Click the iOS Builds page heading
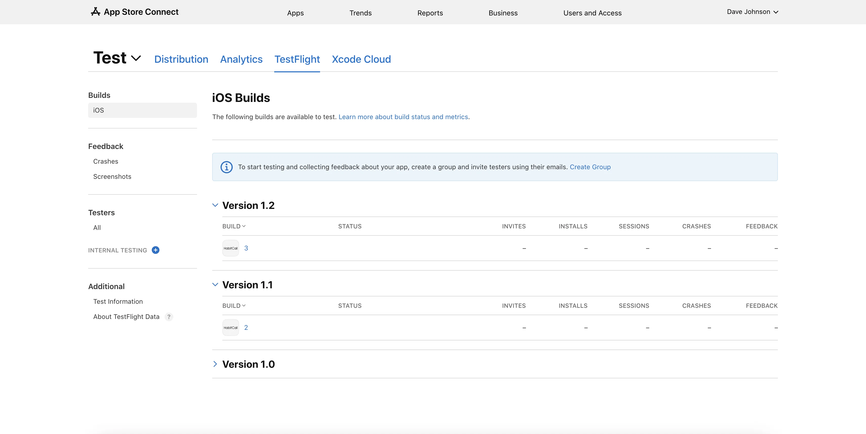The height and width of the screenshot is (434, 866). click(x=241, y=98)
